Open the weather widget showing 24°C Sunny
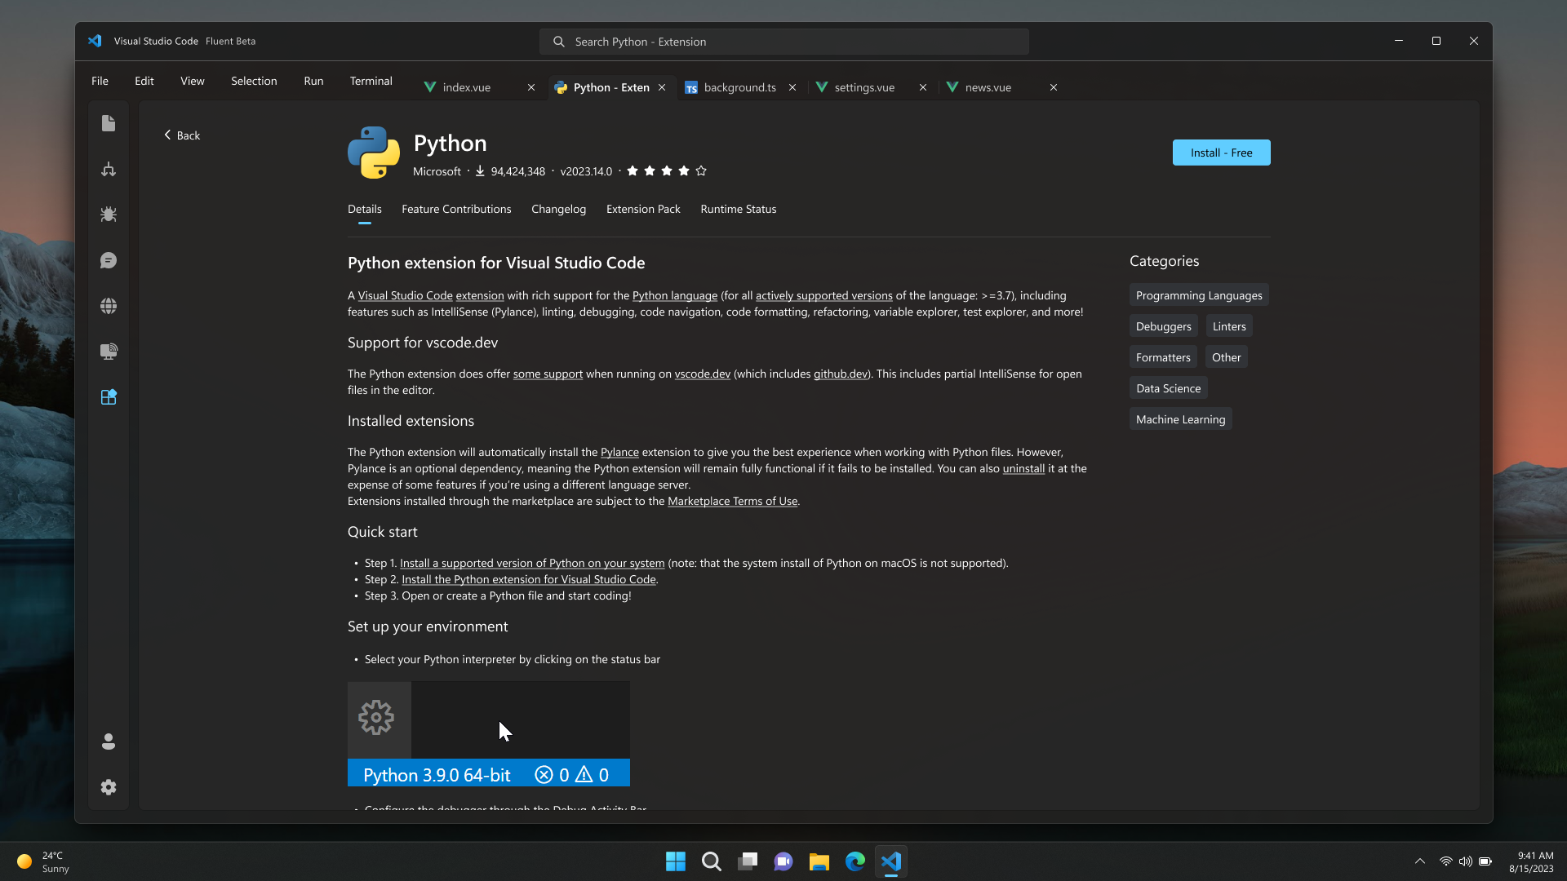1567x881 pixels. 44,861
